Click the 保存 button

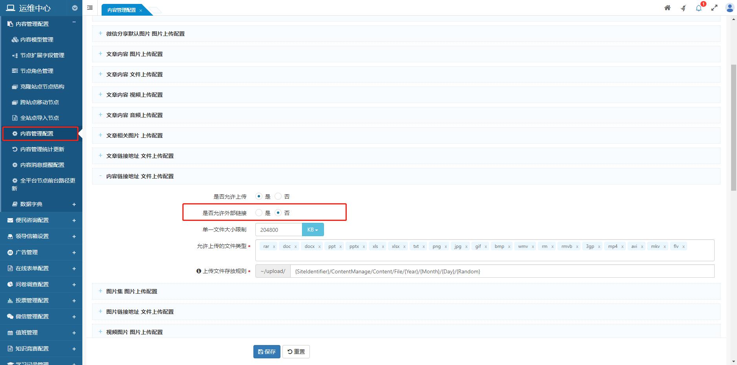point(267,352)
